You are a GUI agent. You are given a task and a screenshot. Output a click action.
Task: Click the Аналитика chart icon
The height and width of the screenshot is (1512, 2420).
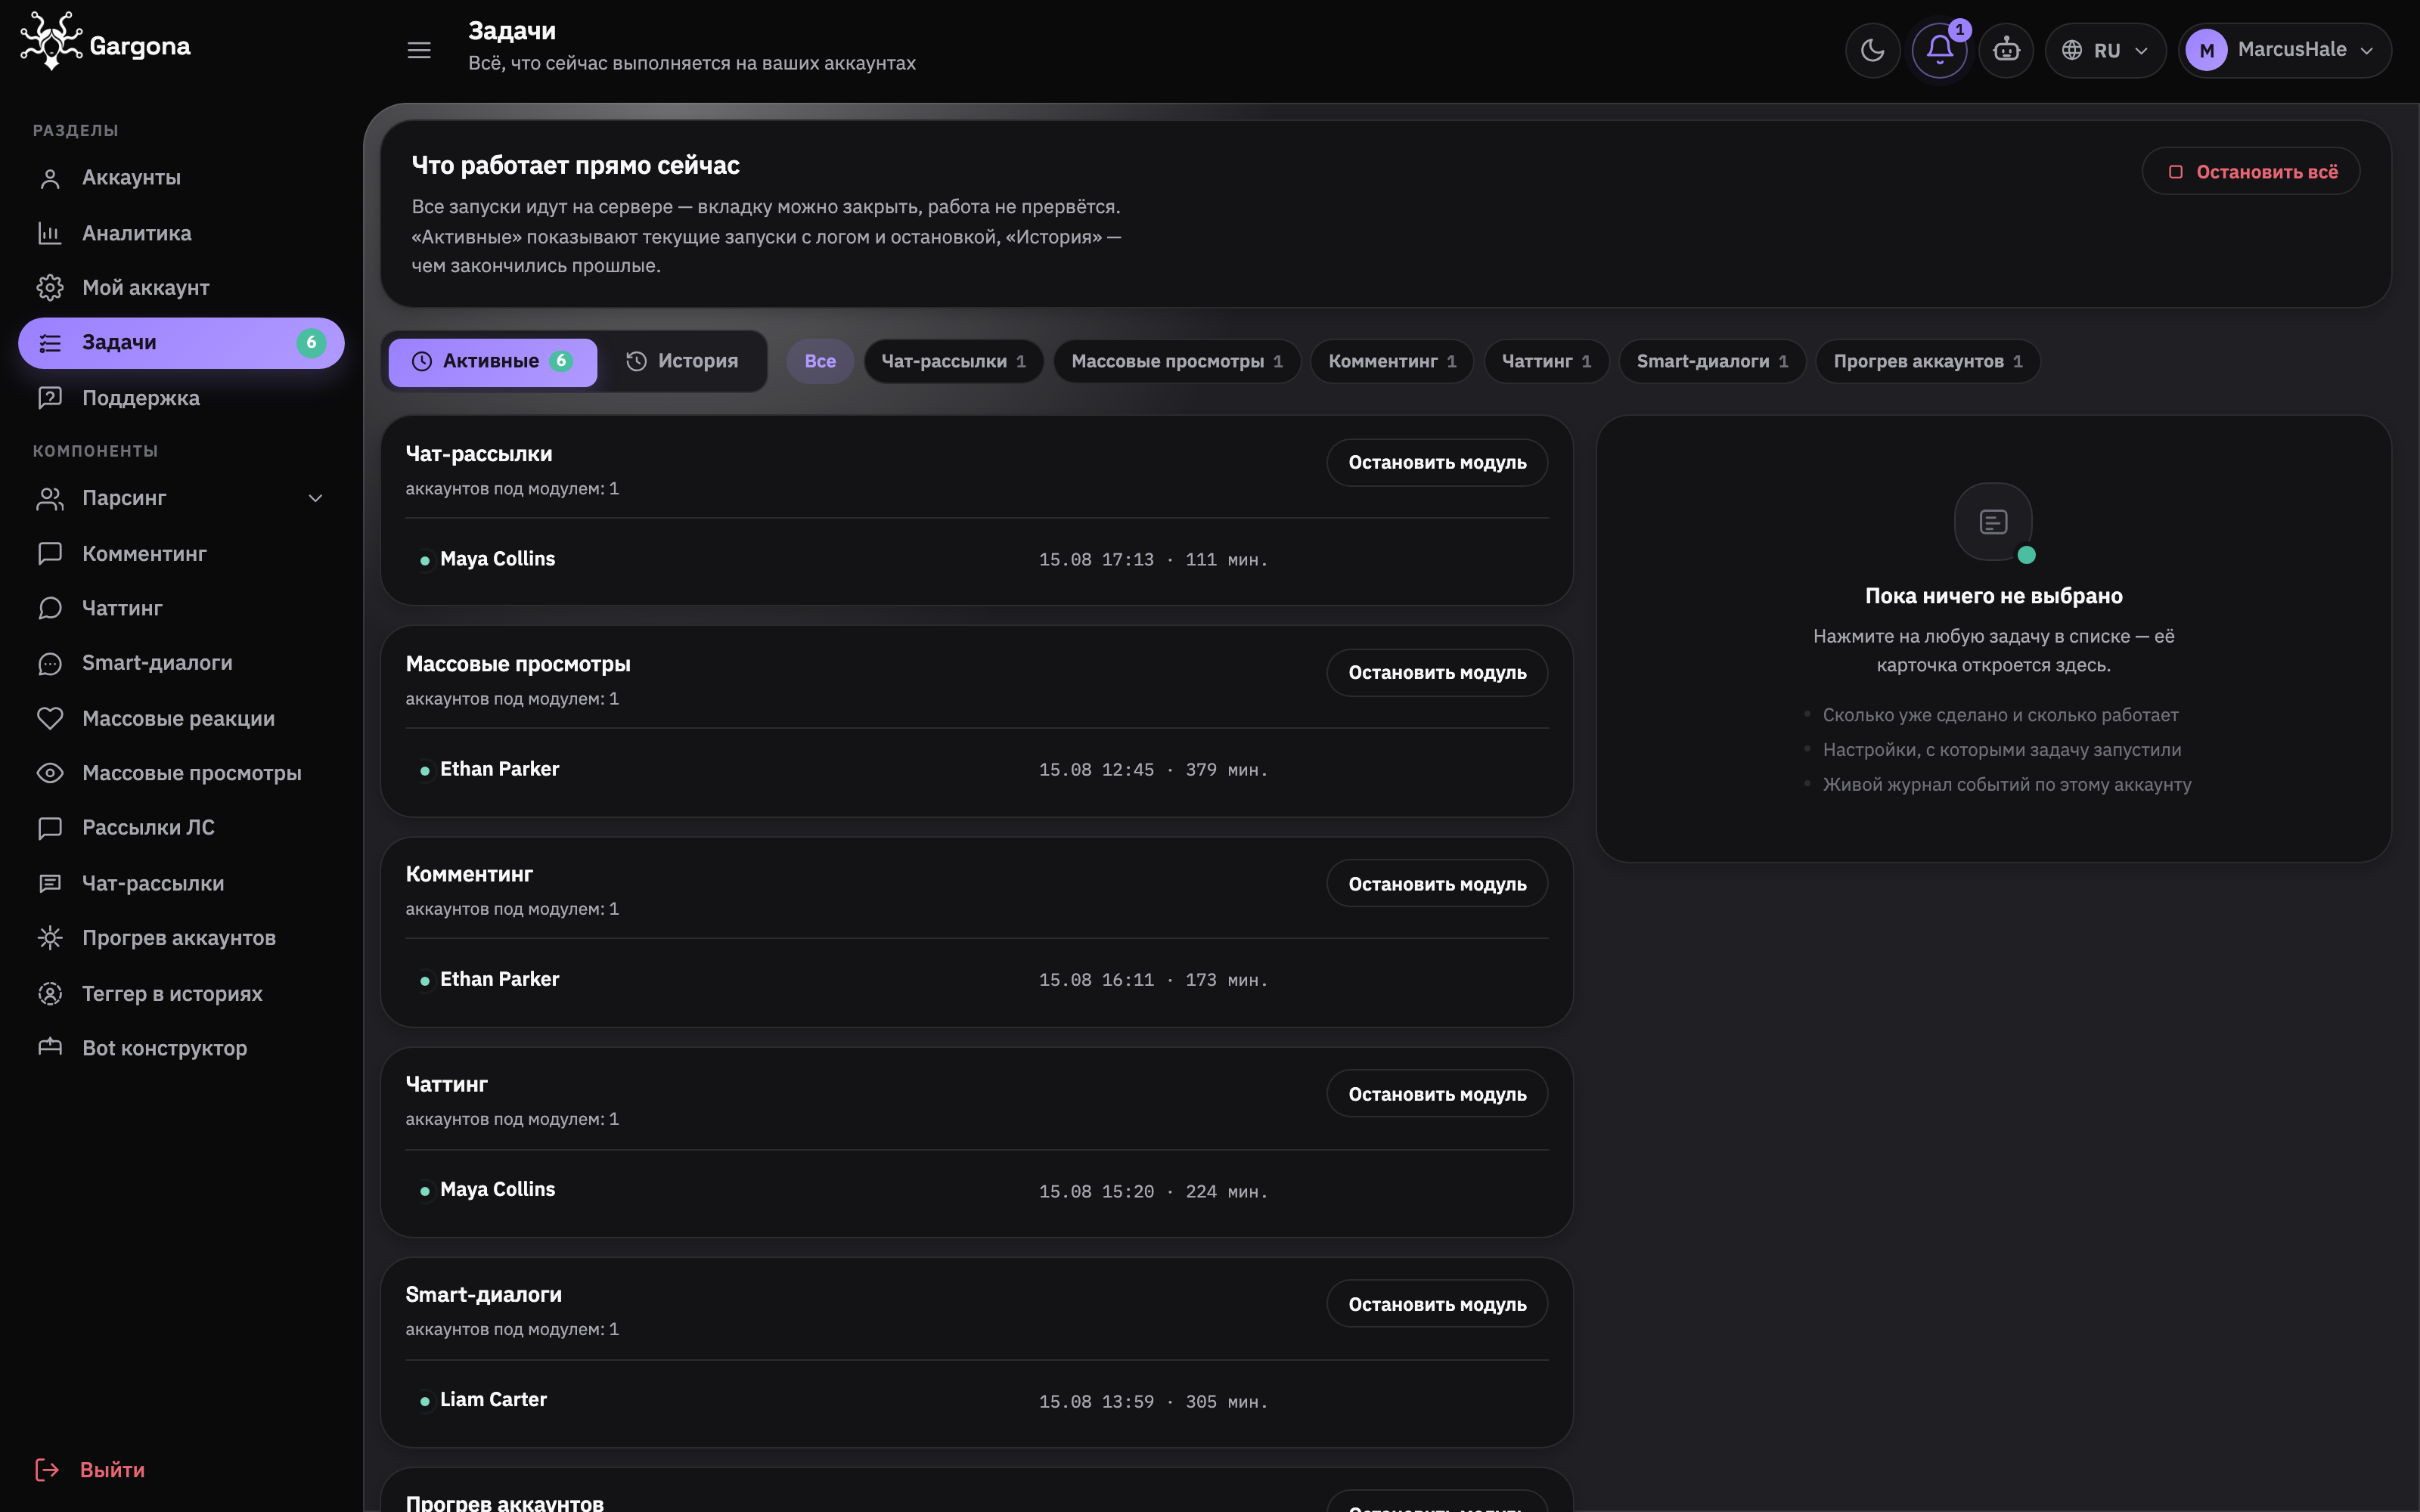(50, 233)
